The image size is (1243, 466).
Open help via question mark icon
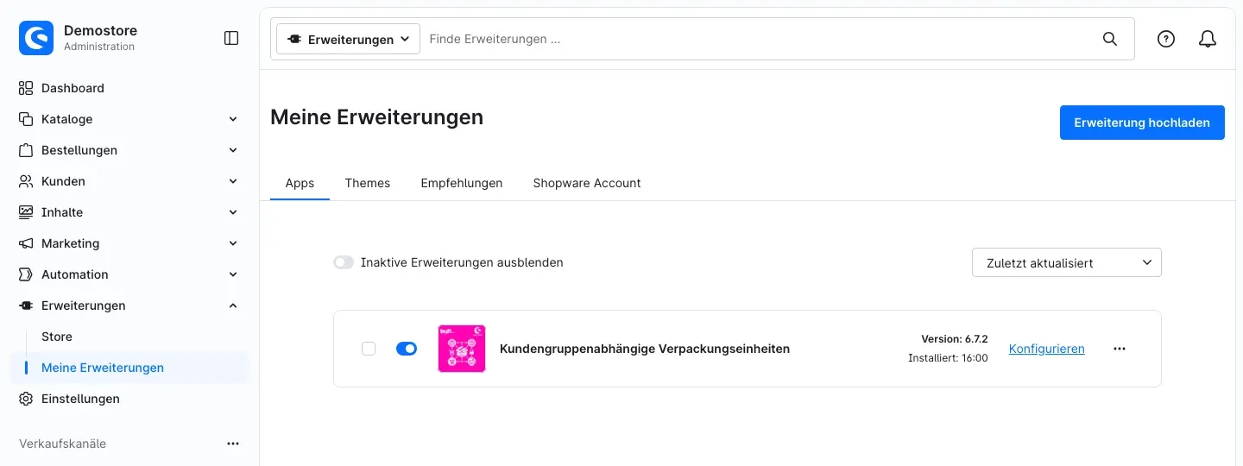(x=1166, y=39)
